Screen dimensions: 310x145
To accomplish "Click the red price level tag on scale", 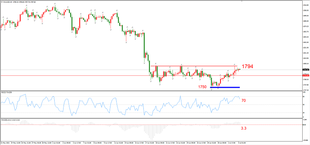I will 306,75.
